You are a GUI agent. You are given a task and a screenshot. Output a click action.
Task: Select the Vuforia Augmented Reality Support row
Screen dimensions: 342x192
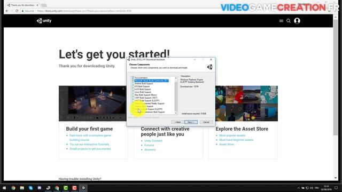point(149,103)
